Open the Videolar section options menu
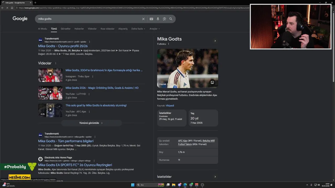This screenshot has width=335, height=188. click(55, 63)
